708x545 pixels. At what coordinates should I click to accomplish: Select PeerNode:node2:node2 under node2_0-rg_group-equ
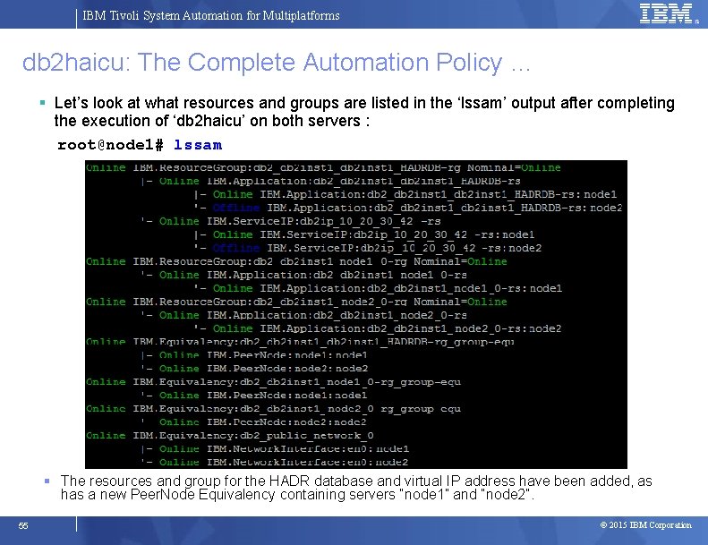254,422
